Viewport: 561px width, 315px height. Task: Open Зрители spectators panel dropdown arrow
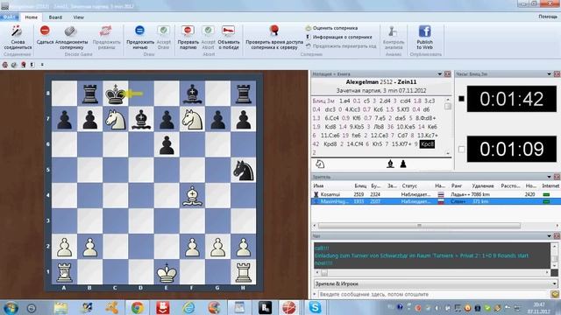click(549, 177)
